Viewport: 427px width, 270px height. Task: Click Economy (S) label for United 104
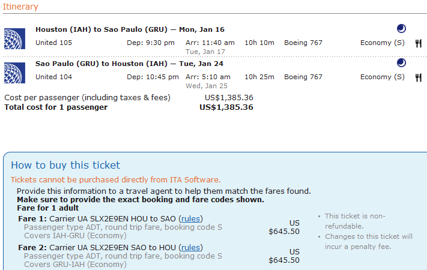[x=382, y=77]
